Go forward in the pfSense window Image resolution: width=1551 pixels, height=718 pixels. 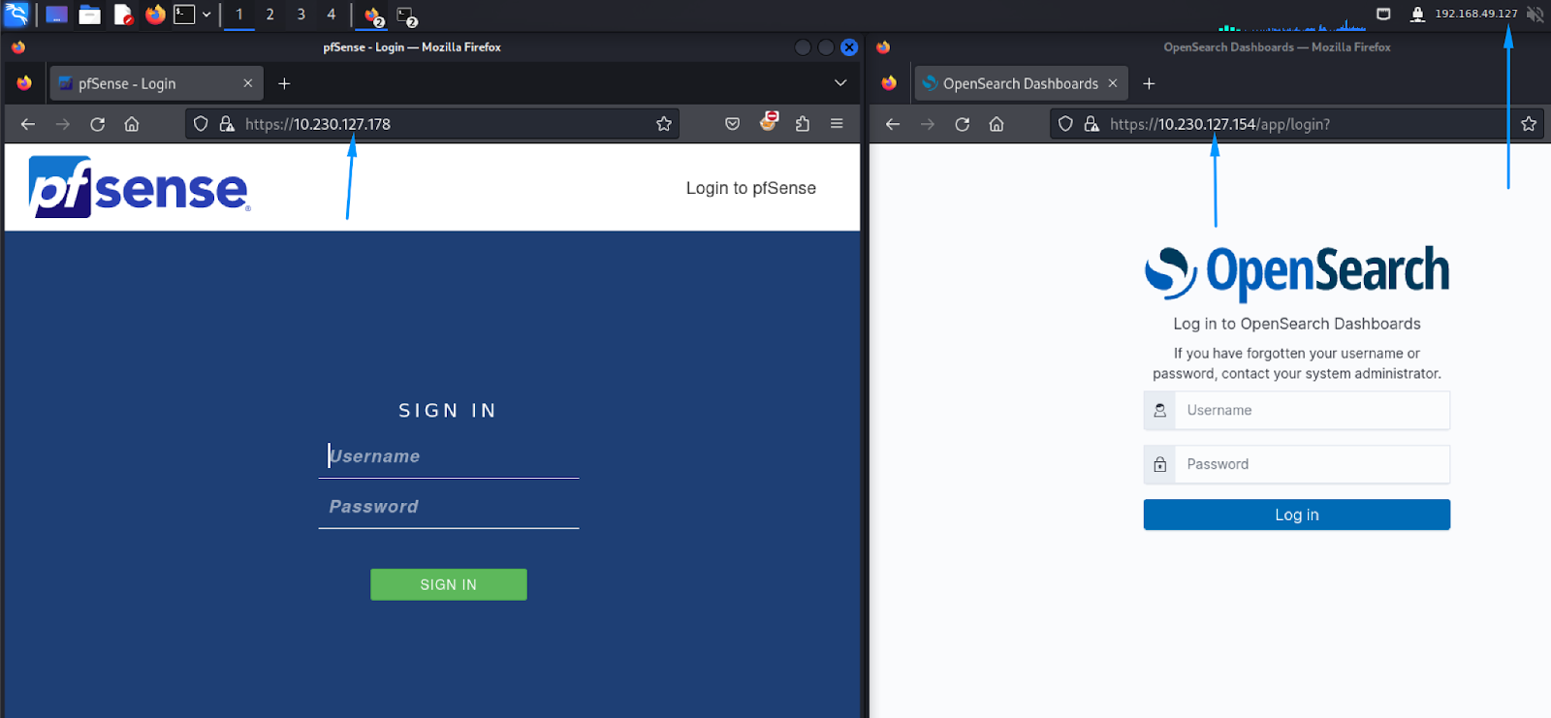[63, 124]
